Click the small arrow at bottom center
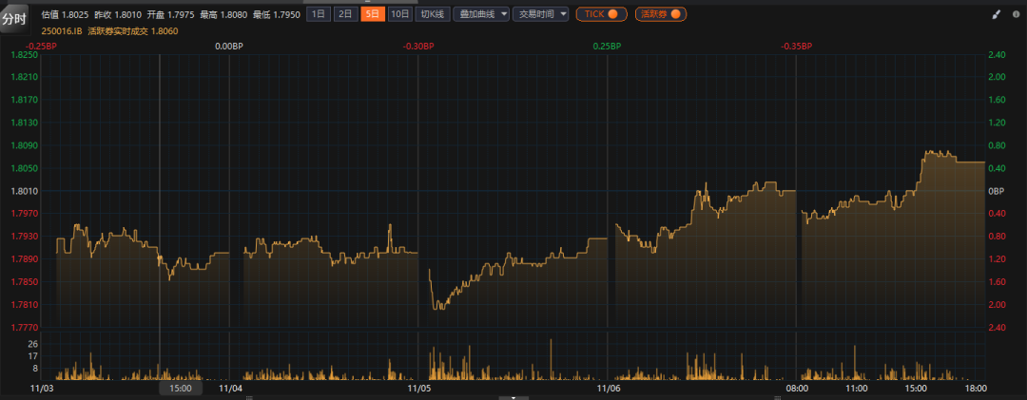The image size is (1027, 400). pos(513,397)
